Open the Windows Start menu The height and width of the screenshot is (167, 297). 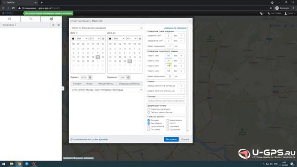4,164
